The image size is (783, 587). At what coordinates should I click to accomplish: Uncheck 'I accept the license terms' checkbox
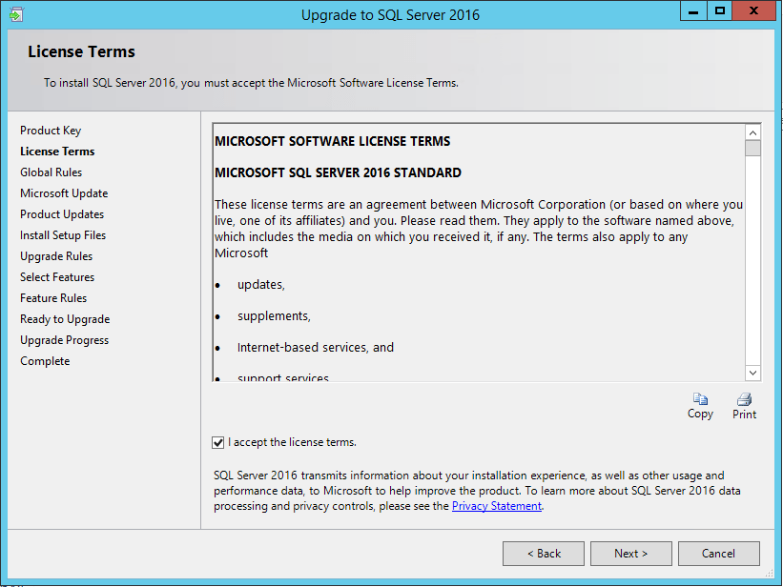point(217,442)
